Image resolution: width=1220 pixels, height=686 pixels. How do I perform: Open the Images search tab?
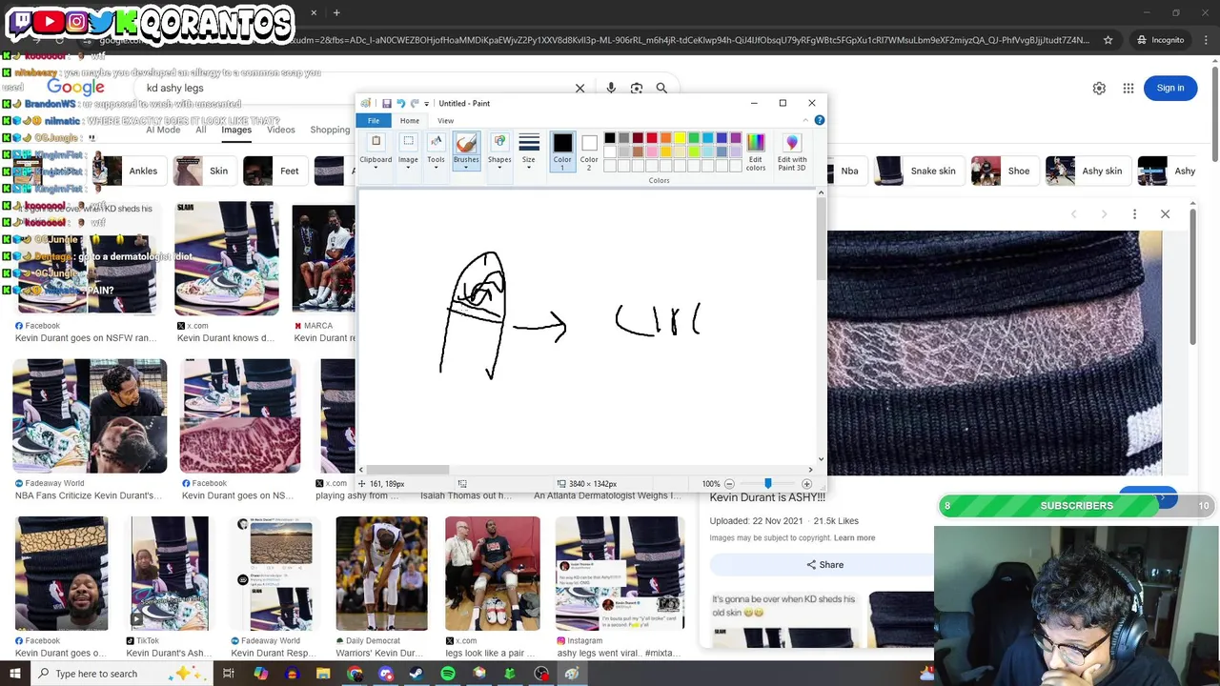pyautogui.click(x=236, y=130)
